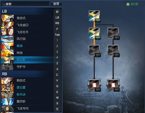Unlock the bottom-left secret book skill node

coord(94,85)
